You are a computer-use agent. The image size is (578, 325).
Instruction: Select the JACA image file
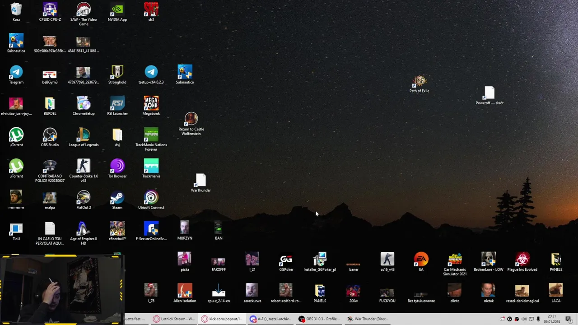tap(556, 293)
